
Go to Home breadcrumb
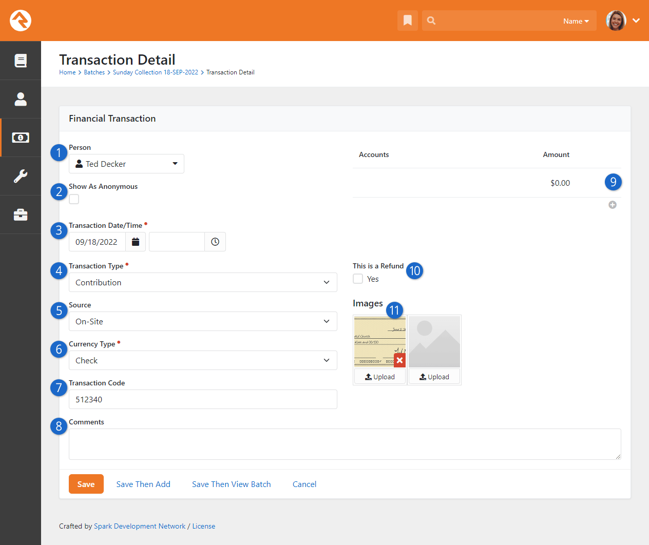[67, 72]
